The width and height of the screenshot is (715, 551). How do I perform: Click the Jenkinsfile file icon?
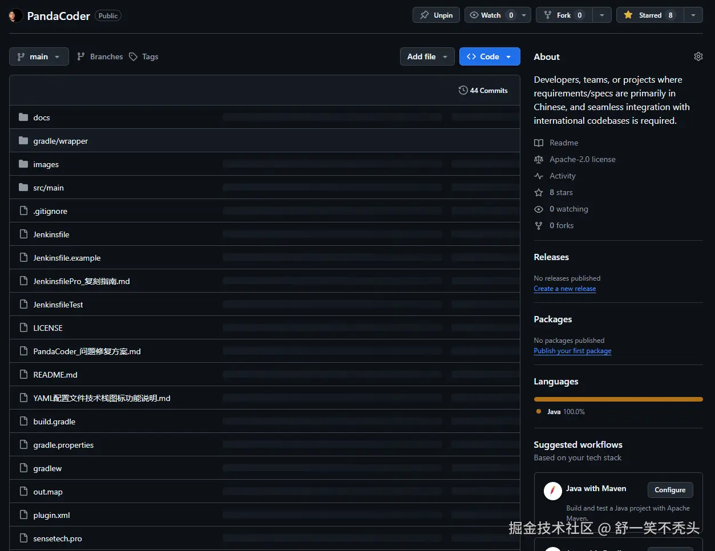click(23, 234)
